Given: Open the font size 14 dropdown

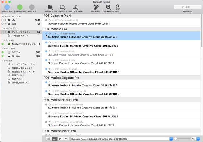Looking at the screenshot, I should [x=198, y=139].
